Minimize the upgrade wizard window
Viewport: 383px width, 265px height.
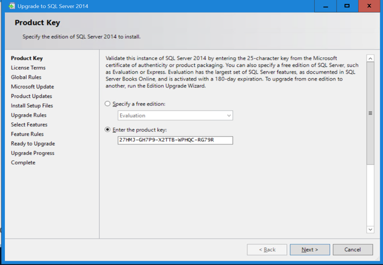coord(325,6)
